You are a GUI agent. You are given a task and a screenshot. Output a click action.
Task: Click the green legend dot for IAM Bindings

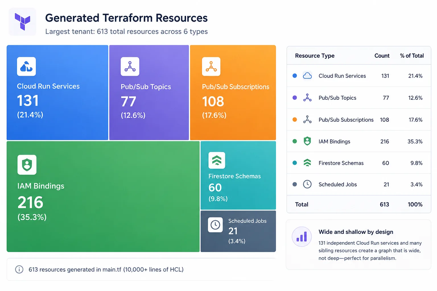(x=295, y=141)
